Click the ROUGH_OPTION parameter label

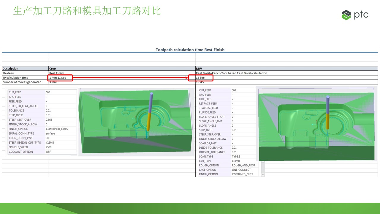pos(209,166)
